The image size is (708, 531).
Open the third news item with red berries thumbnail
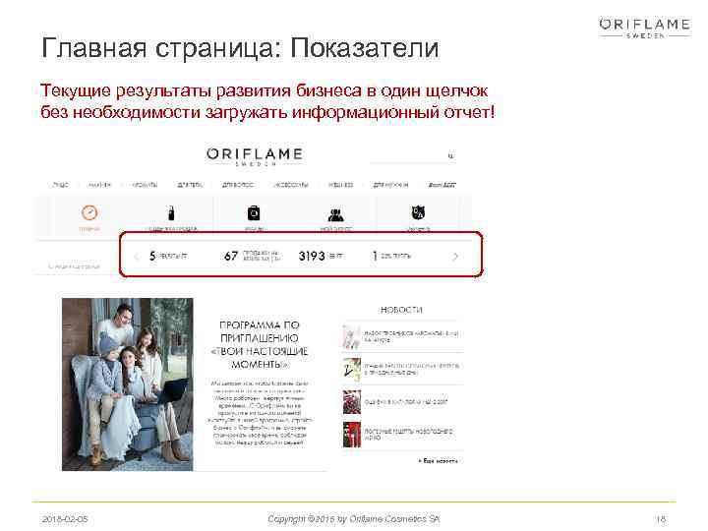tap(352, 402)
